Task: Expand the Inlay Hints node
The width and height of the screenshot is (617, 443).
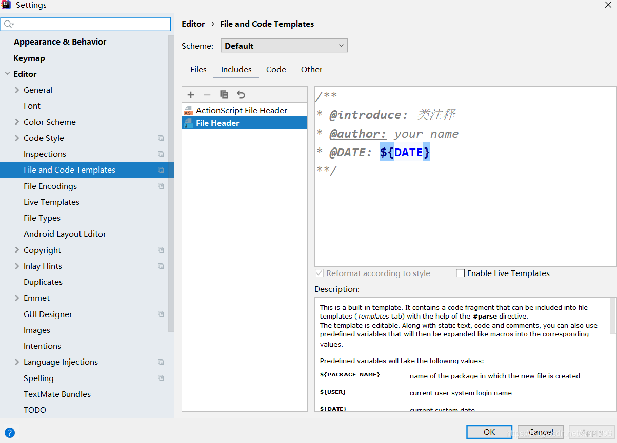Action: coord(17,266)
